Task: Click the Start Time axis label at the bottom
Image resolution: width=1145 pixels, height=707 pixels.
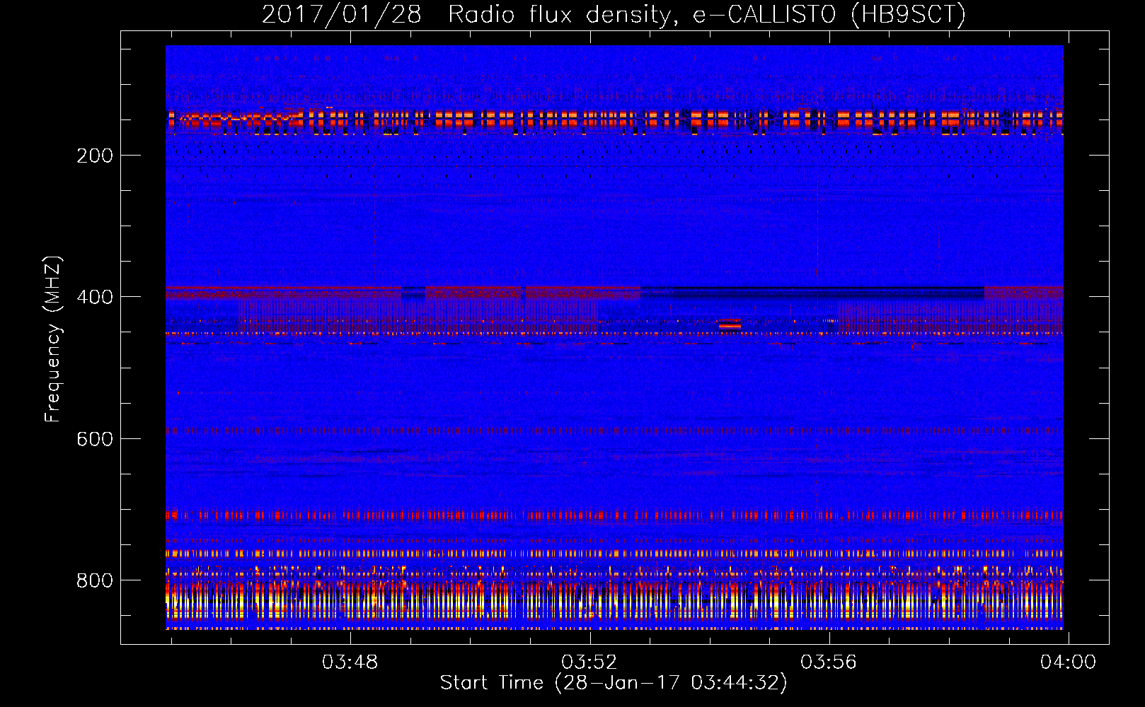Action: 614,683
